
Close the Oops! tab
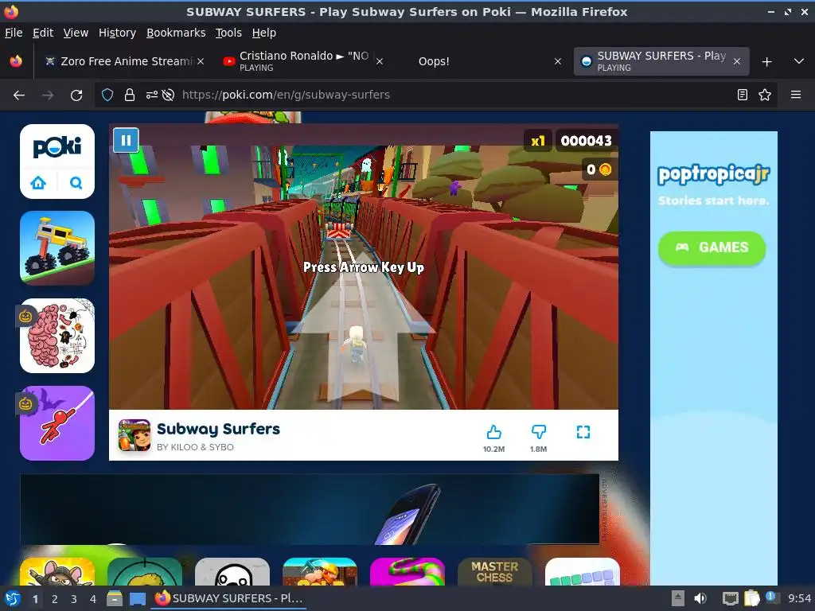[558, 61]
